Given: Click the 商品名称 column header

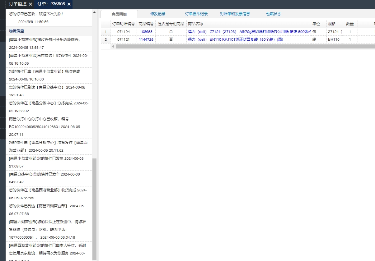Looking at the screenshot, I should [x=249, y=24].
